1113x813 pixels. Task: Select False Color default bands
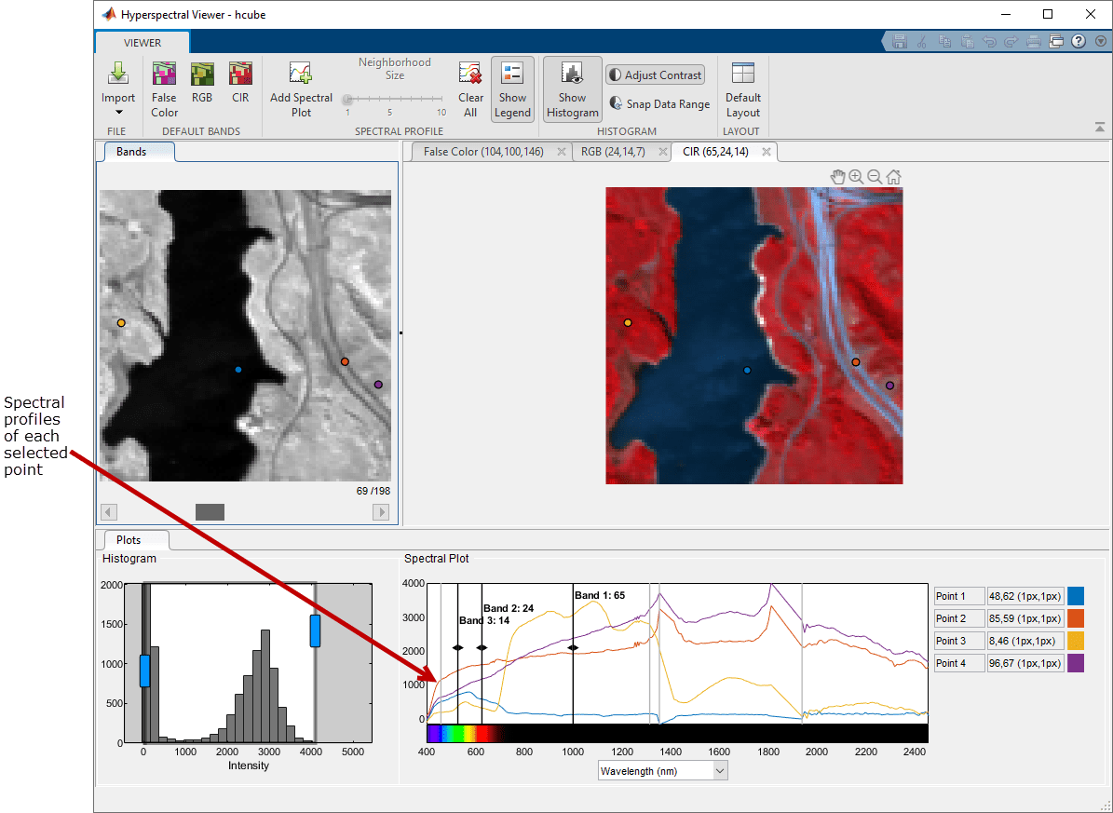(164, 75)
